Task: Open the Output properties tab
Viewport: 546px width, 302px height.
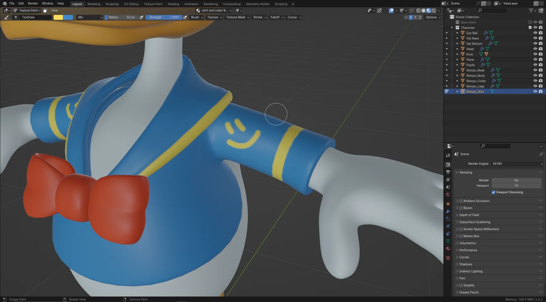Action: [x=448, y=172]
